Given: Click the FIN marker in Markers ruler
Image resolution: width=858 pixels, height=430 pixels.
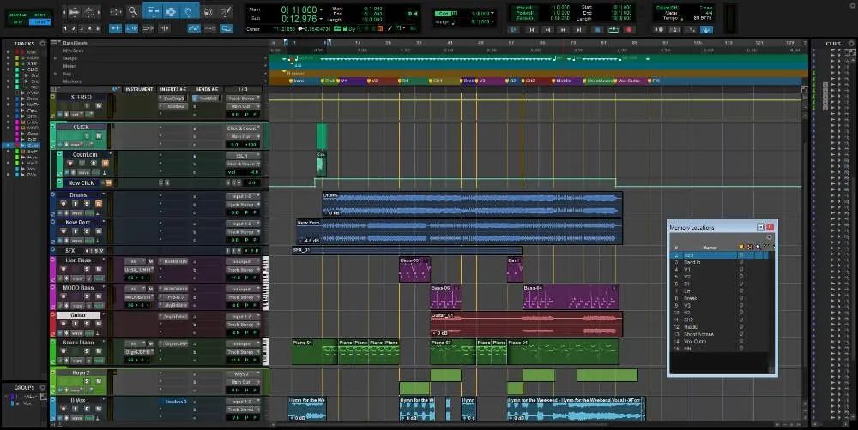Looking at the screenshot, I should click(654, 81).
